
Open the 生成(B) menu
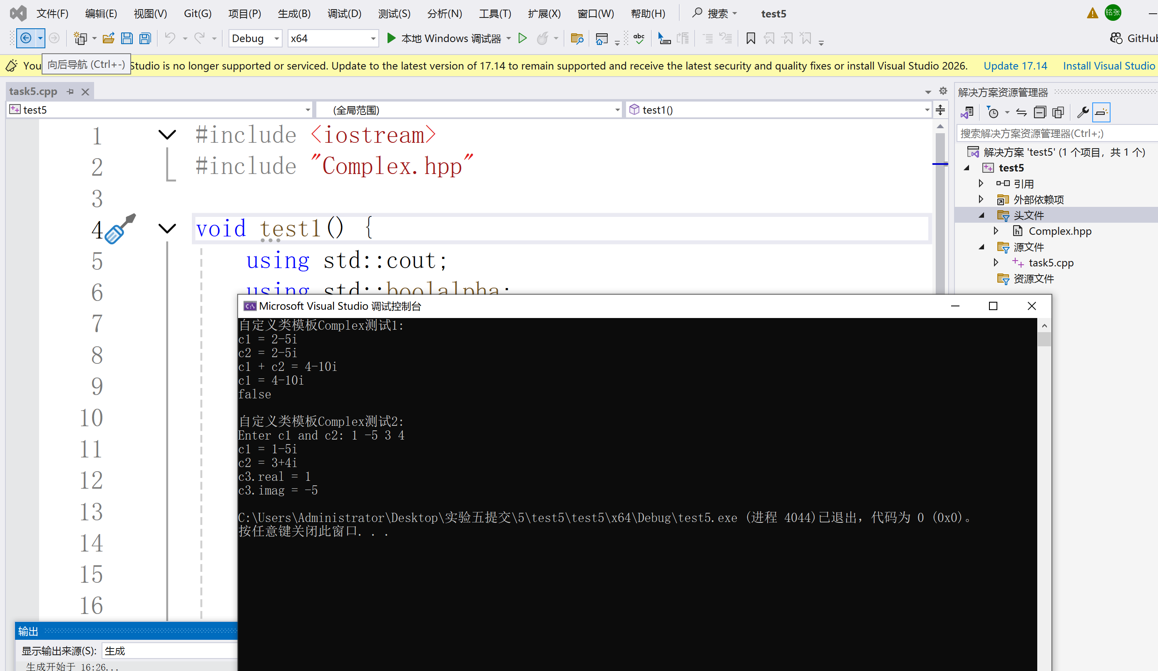pos(294,13)
